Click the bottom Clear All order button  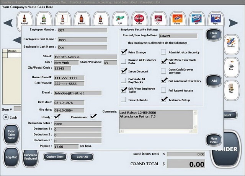pyautogui.click(x=82, y=157)
